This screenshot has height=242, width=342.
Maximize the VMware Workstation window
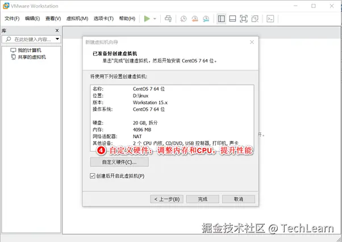314,6
